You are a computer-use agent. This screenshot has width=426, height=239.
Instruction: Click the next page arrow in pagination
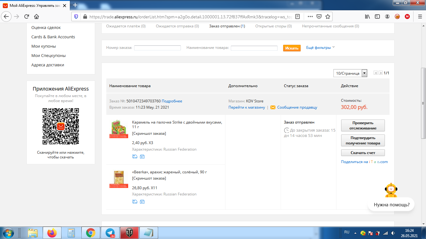tap(381, 73)
